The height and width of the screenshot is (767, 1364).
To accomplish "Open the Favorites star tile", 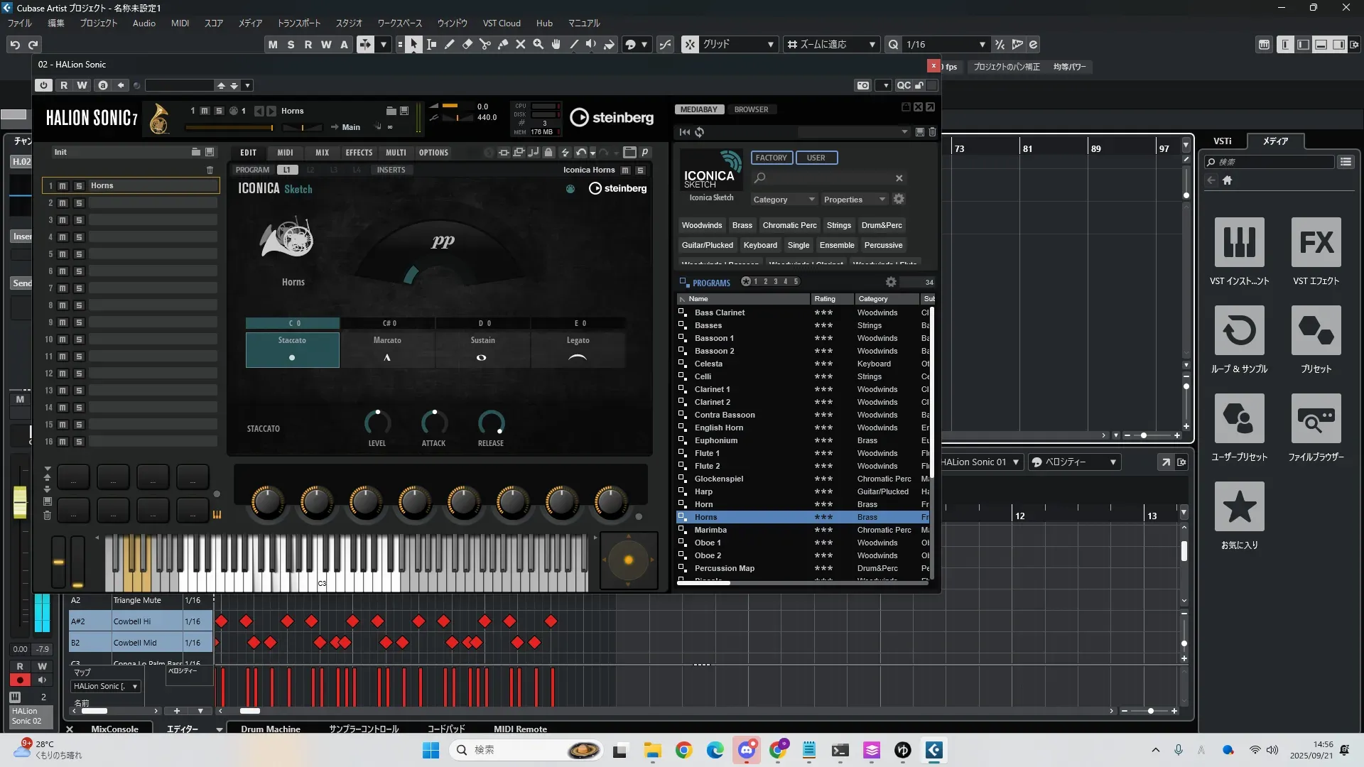I will [x=1239, y=507].
